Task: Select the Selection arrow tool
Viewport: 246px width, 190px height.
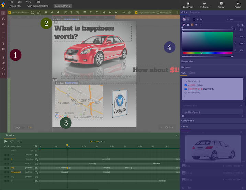Action: [x=3, y=13]
